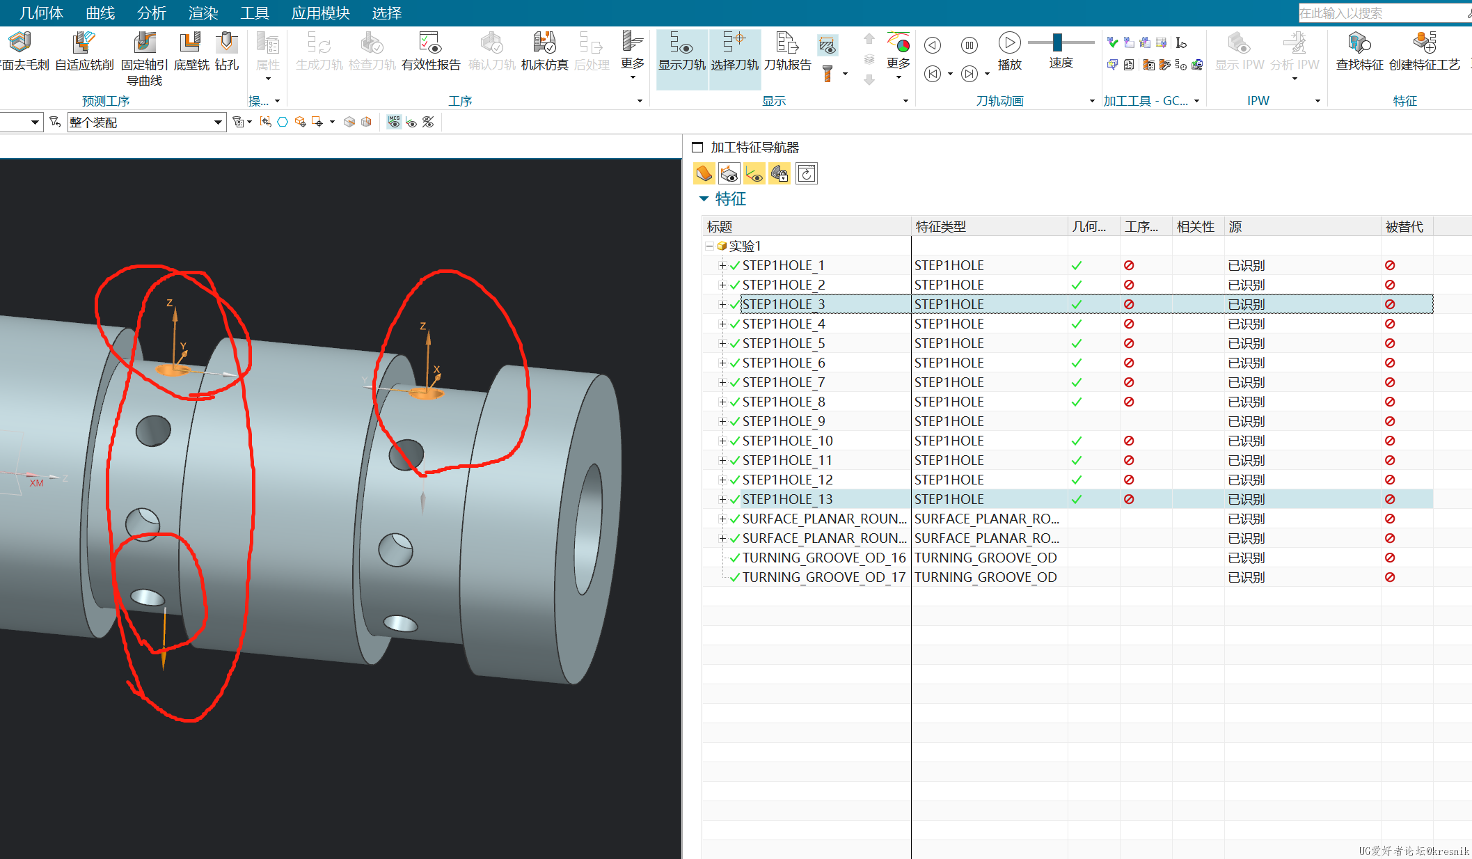Click the toolpath display options icon above screwdriver
The height and width of the screenshot is (859, 1472).
click(x=827, y=45)
